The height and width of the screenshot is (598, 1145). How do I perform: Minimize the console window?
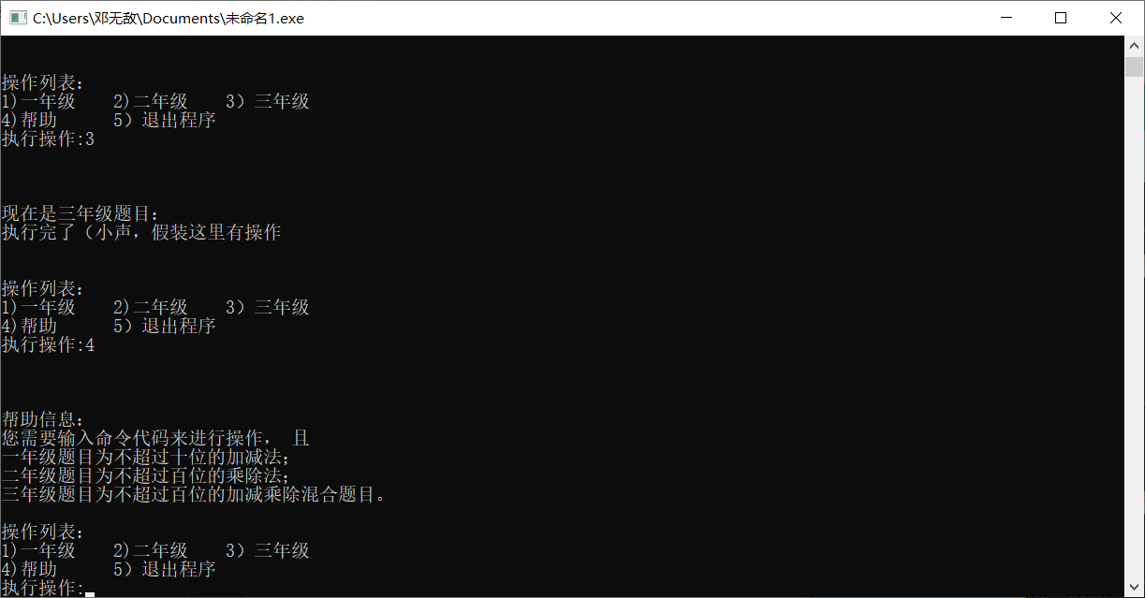click(1006, 18)
